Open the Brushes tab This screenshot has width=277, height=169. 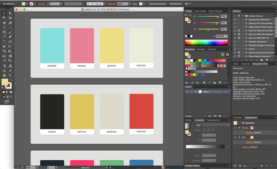coord(201,50)
